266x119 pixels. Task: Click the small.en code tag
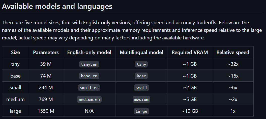(89, 88)
